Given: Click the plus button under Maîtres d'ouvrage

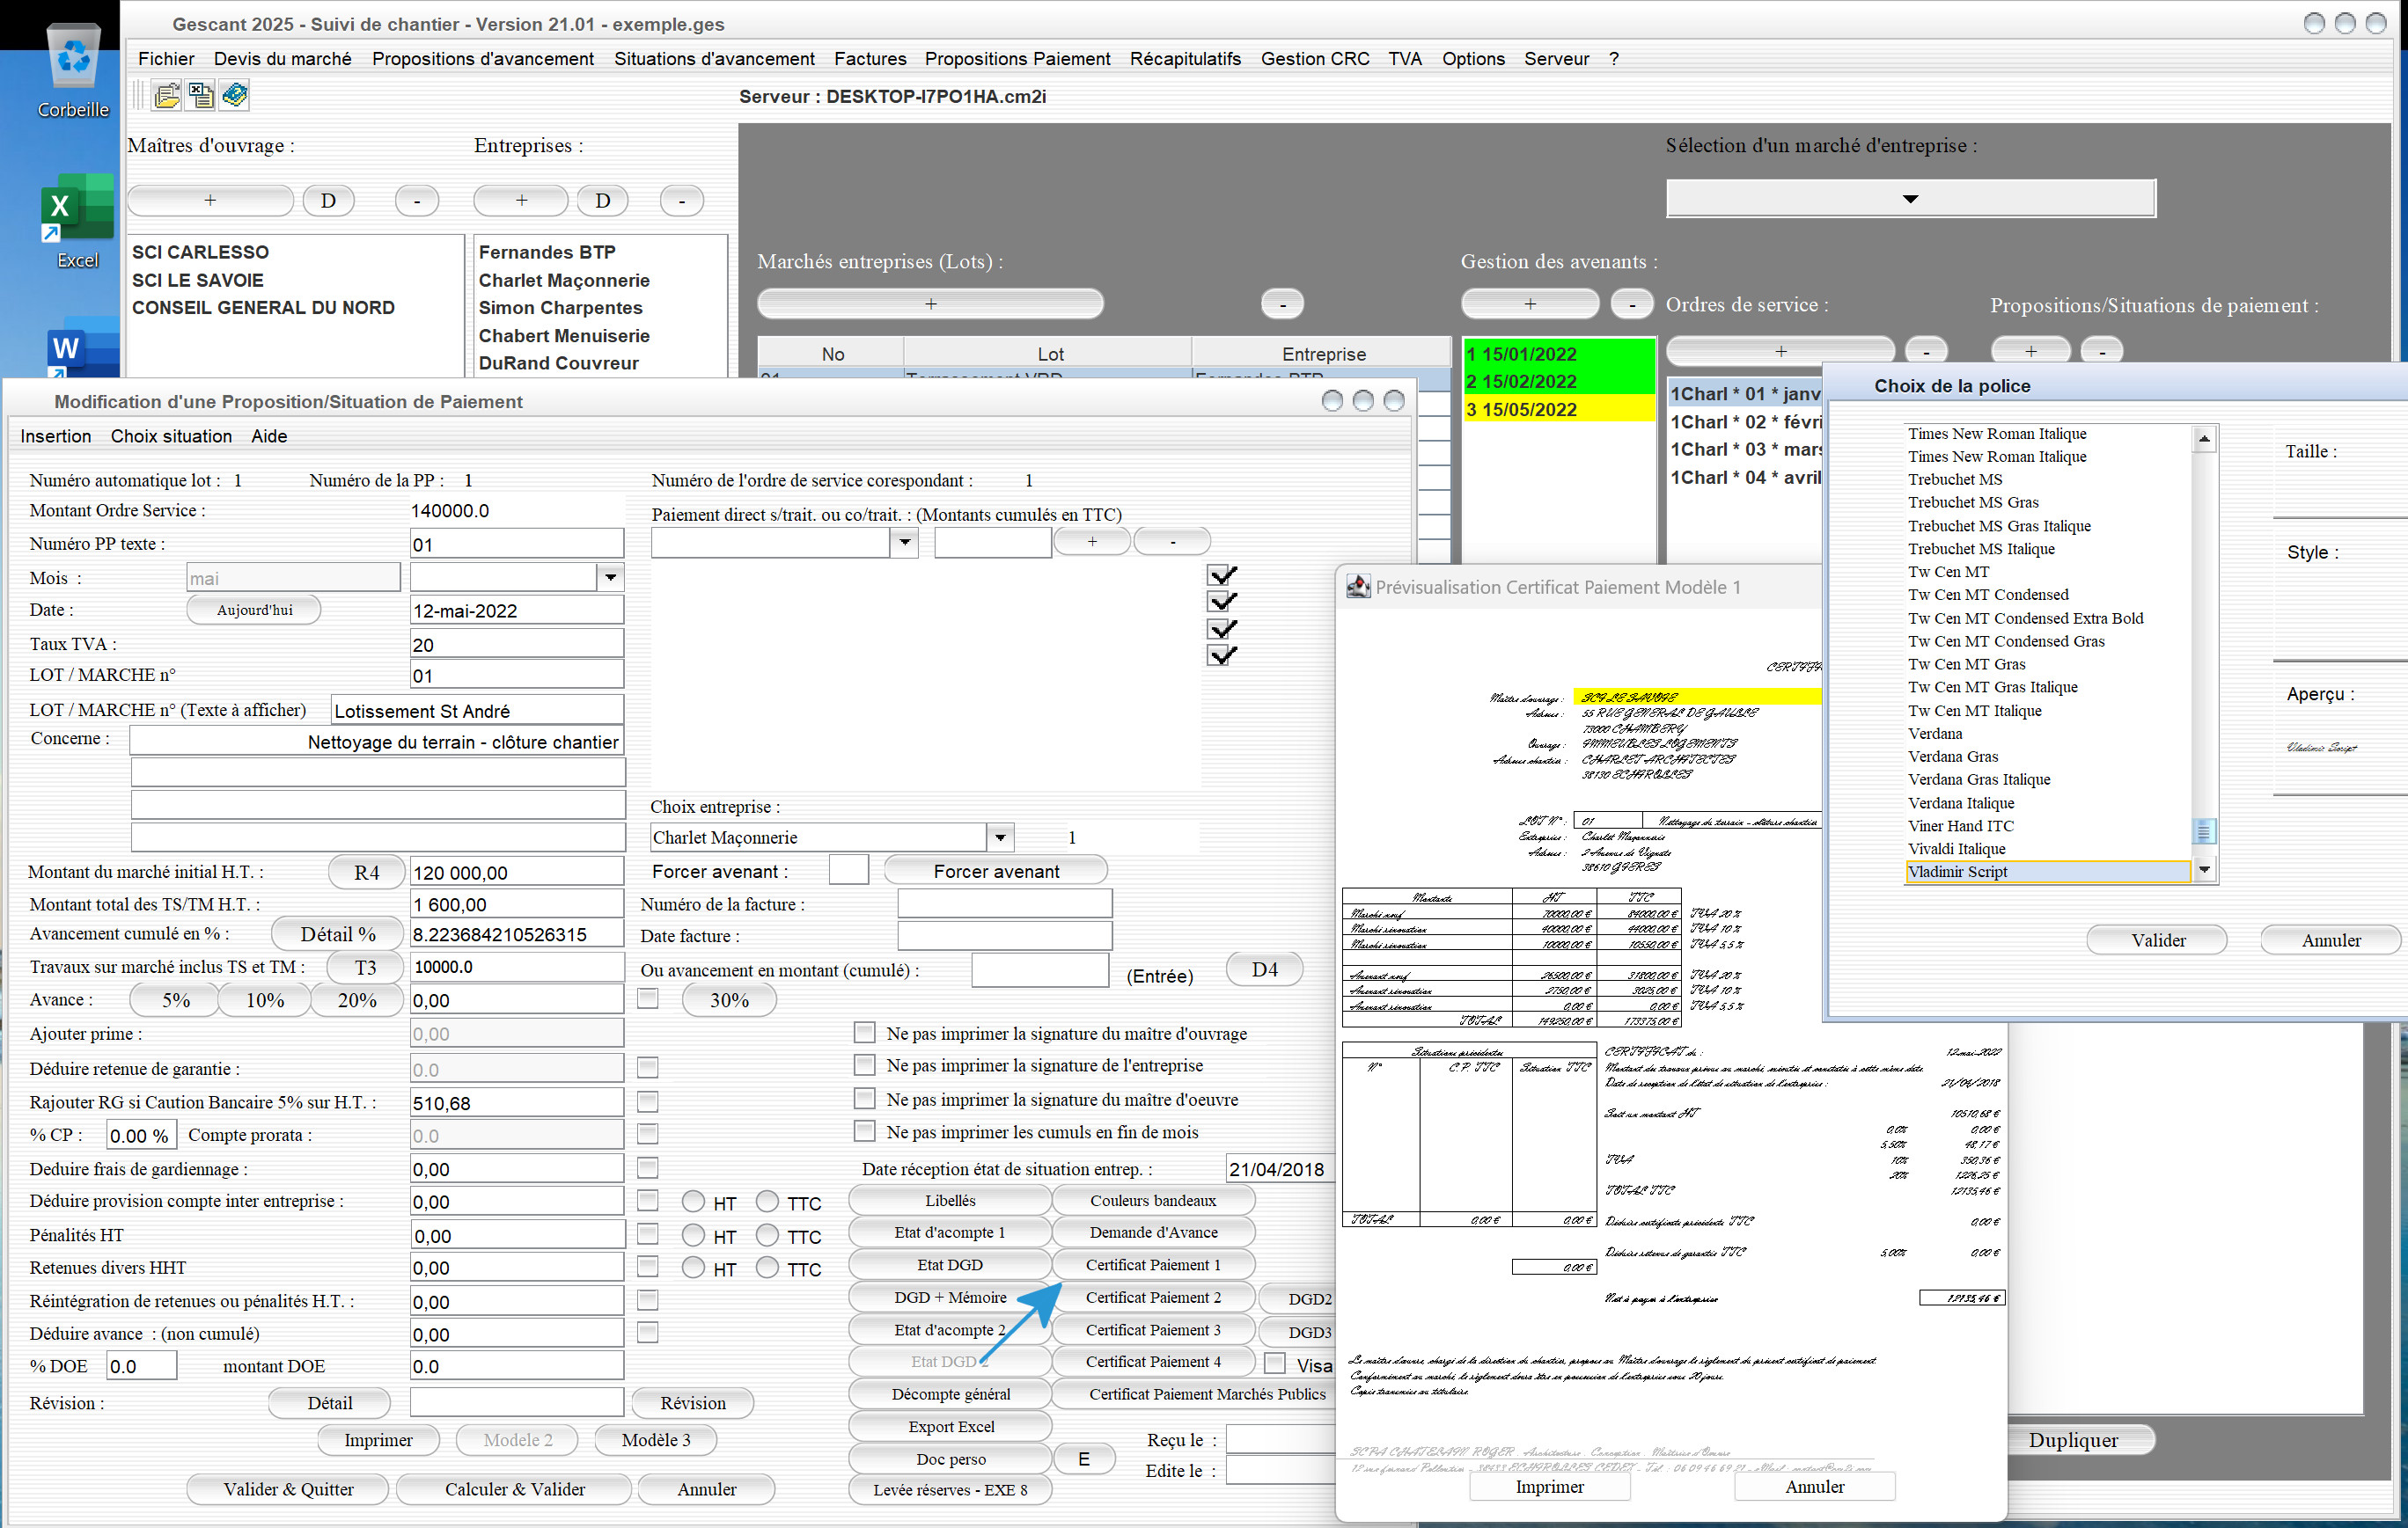Looking at the screenshot, I should pos(210,200).
